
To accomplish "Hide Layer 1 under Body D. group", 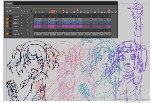I will 22,19.
